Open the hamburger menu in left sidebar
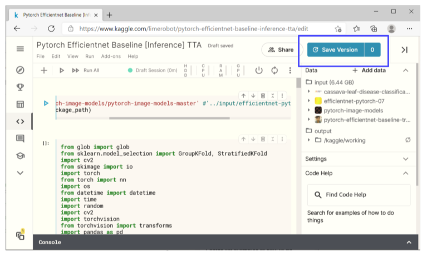 [x=20, y=49]
